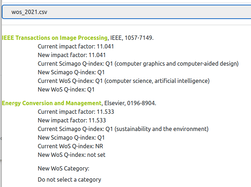Click the 'New WoS Q-index: Q1' line
The height and width of the screenshot is (187, 251).
click(66, 89)
